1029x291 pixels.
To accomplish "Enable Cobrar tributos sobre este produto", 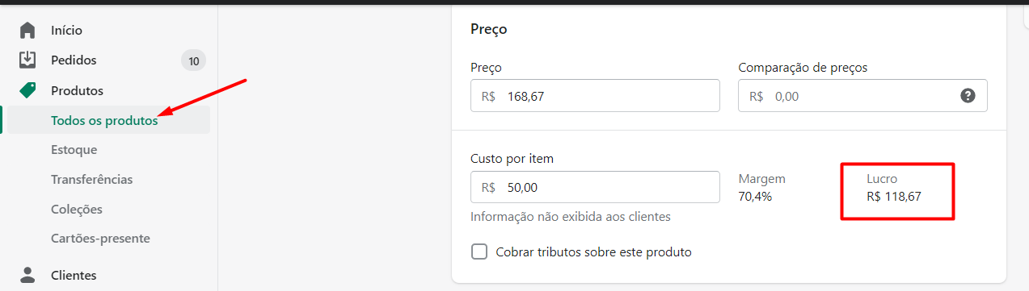I will [x=479, y=252].
